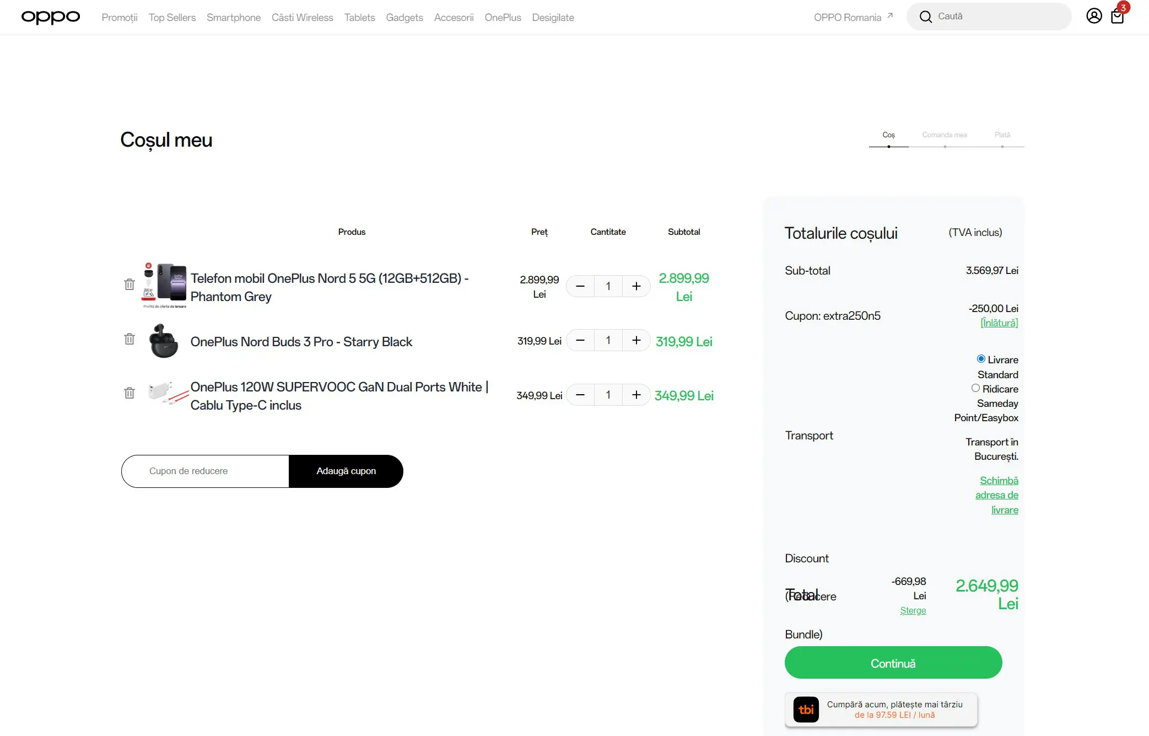The image size is (1149, 736).
Task: Decrease quantity of 120W SUPERVOOC charger
Action: pyautogui.click(x=580, y=395)
